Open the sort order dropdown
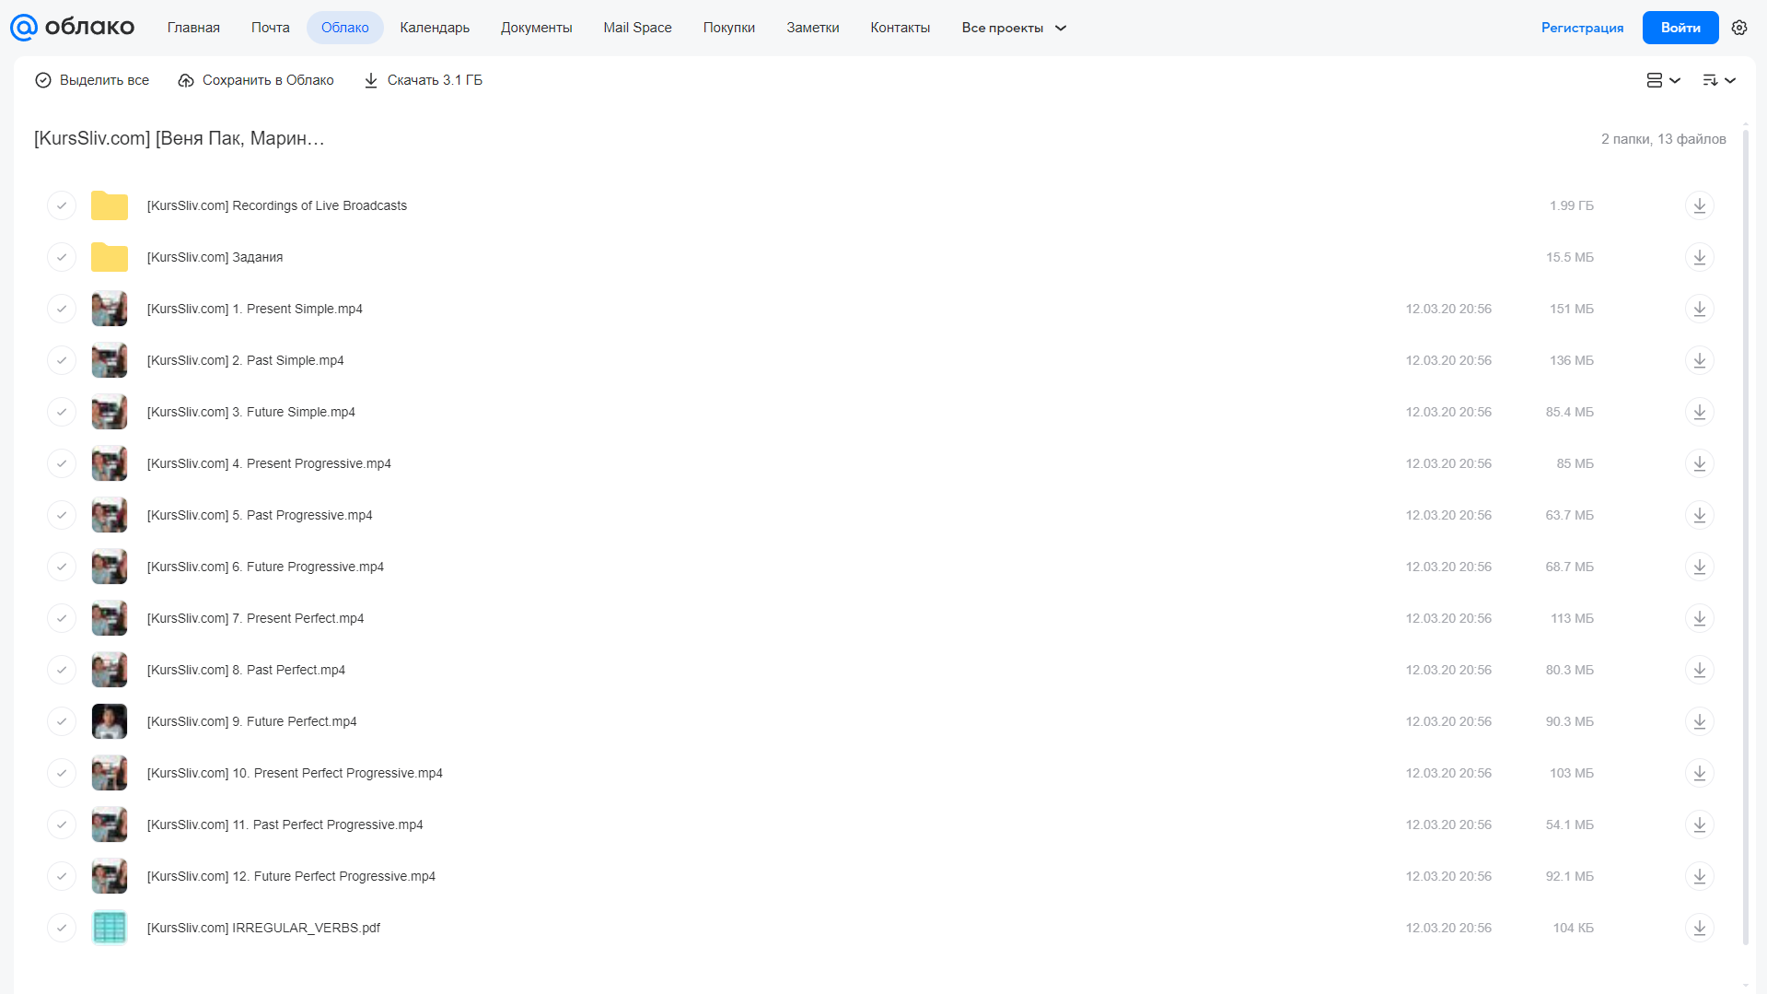 1718,80
